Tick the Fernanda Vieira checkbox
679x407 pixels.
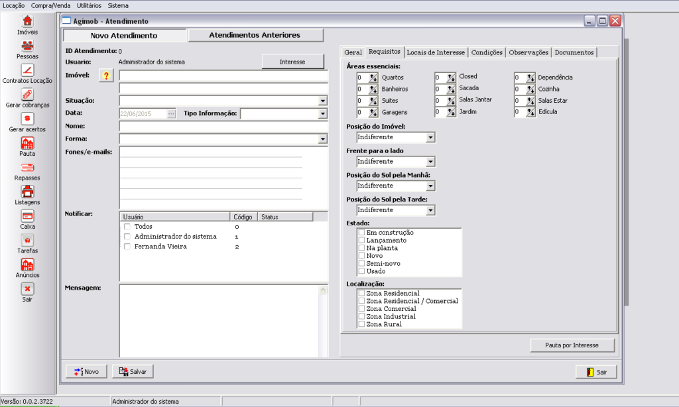(x=127, y=247)
